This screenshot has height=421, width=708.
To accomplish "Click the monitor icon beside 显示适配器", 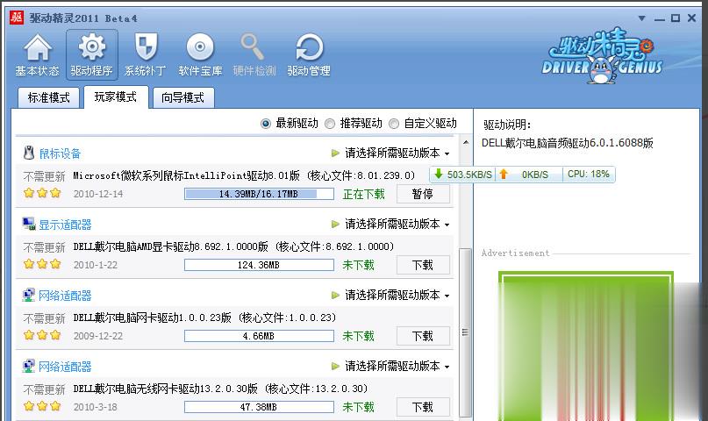I will pyautogui.click(x=29, y=224).
